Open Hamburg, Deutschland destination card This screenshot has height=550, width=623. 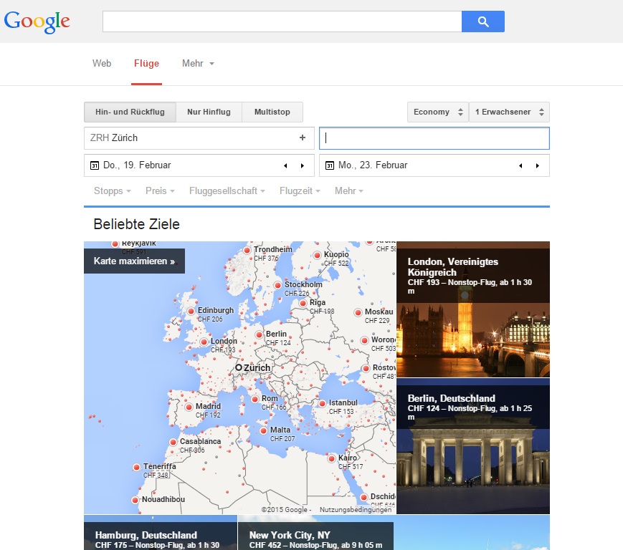point(161,533)
